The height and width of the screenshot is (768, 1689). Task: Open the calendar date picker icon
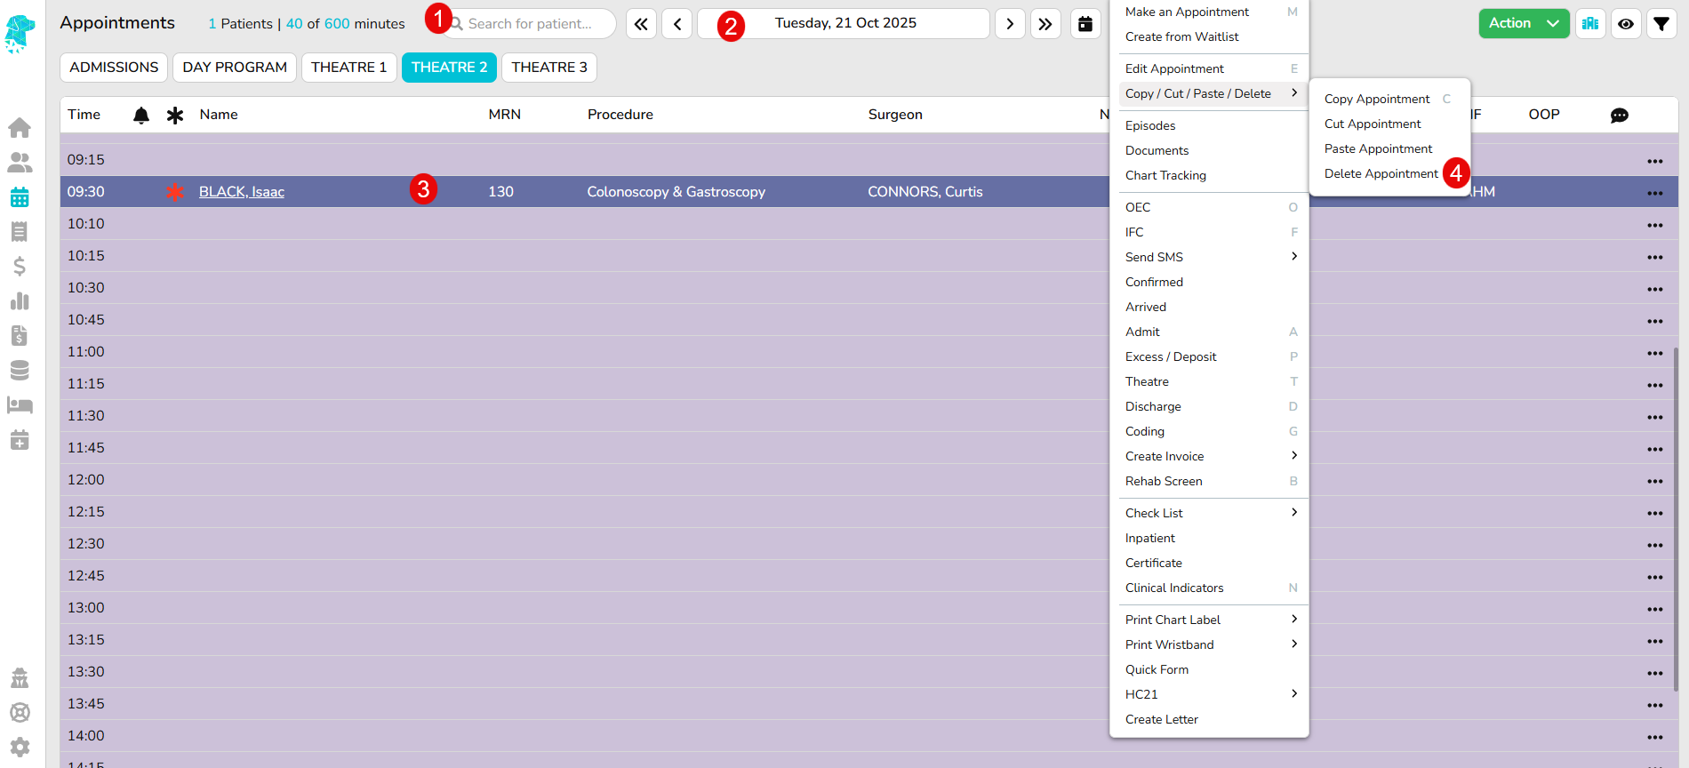click(1085, 24)
